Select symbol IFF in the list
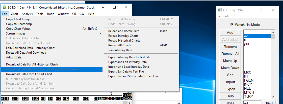 click(x=257, y=77)
